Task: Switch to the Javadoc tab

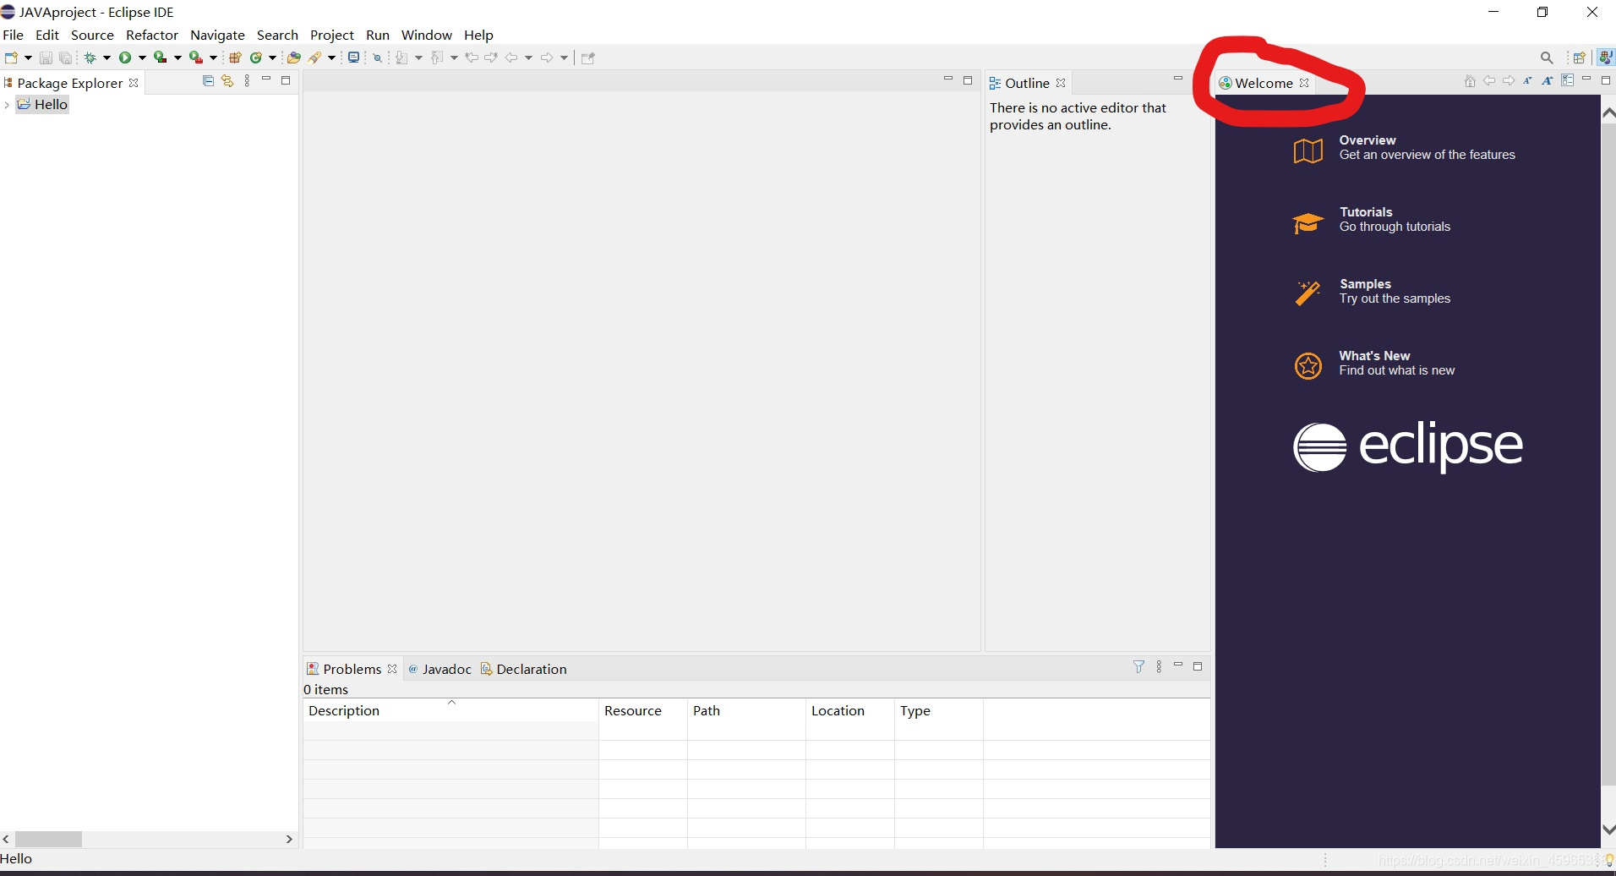Action: click(439, 669)
